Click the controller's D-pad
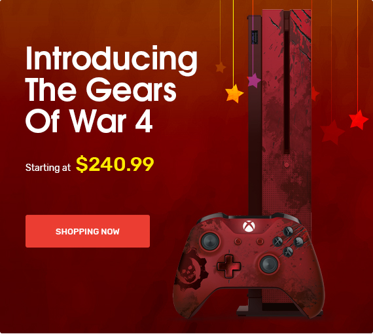 (228, 266)
